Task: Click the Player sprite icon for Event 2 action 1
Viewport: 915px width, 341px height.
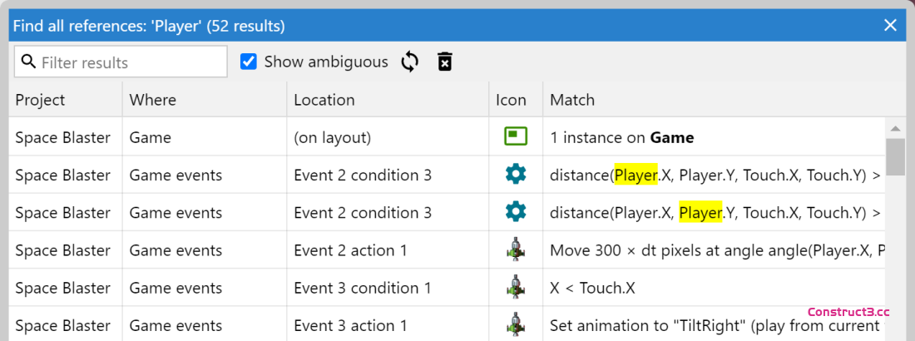Action: click(x=516, y=250)
